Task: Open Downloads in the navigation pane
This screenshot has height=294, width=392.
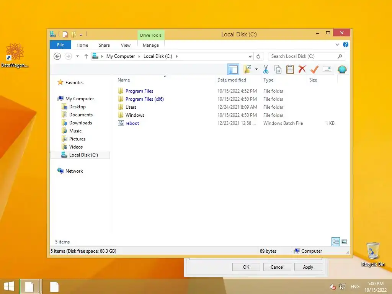Action: 80,123
